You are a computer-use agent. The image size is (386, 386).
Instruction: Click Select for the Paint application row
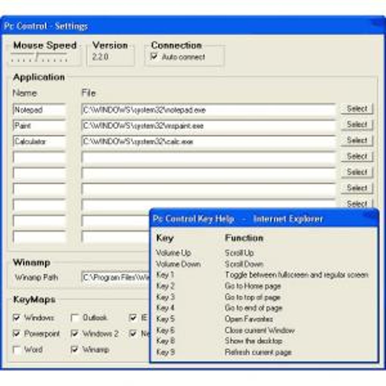point(356,125)
